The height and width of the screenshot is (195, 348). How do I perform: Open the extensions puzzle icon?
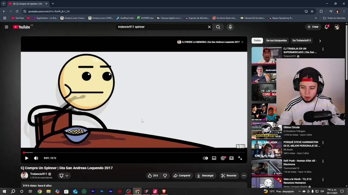coord(321,11)
